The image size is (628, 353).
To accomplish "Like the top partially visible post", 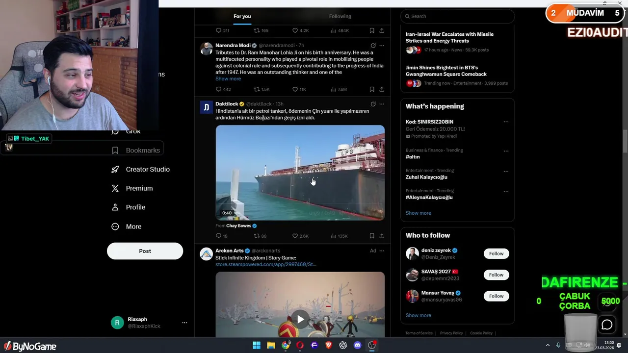I will [x=300, y=30].
